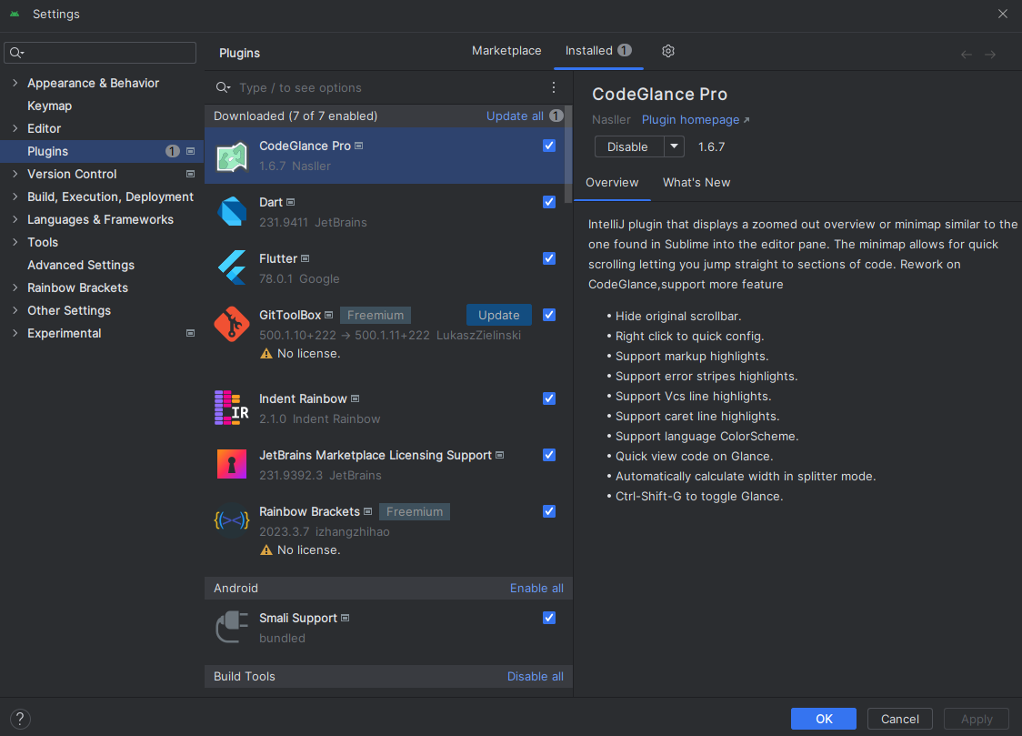Image resolution: width=1022 pixels, height=736 pixels.
Task: Click the Update button for GitToolBox
Action: 498,315
